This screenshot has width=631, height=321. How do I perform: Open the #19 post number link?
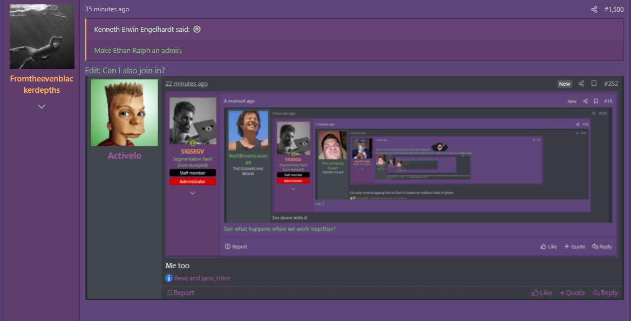point(608,101)
